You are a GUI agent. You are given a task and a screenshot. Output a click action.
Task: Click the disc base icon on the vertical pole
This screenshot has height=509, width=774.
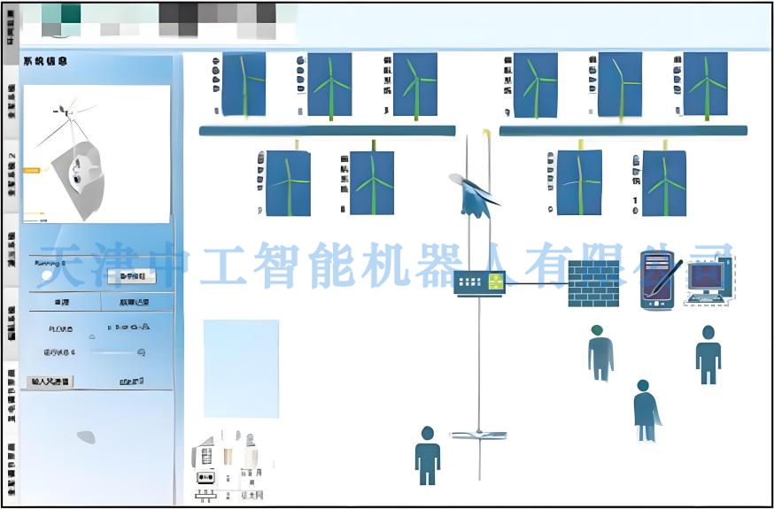[x=478, y=436]
